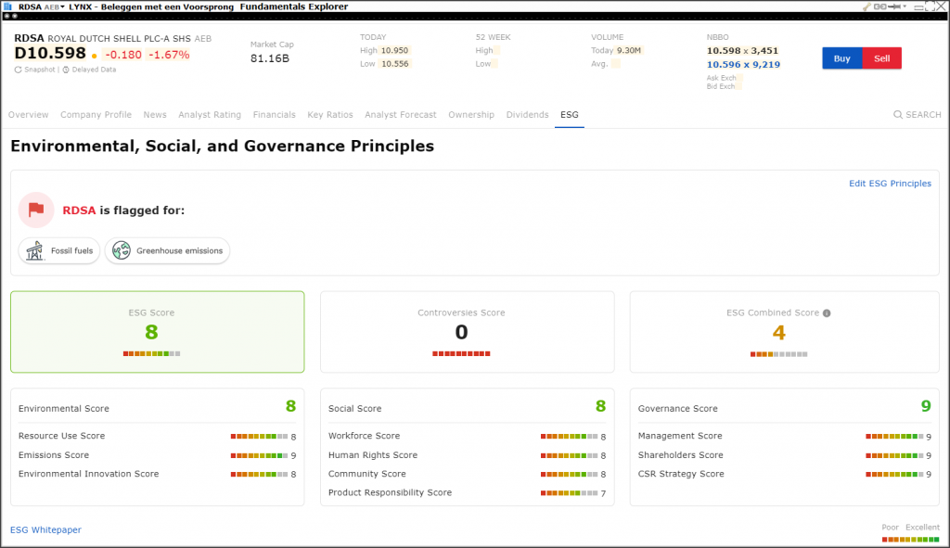The height and width of the screenshot is (548, 950).
Task: Open the Analyst Forecast tab
Action: tap(401, 114)
